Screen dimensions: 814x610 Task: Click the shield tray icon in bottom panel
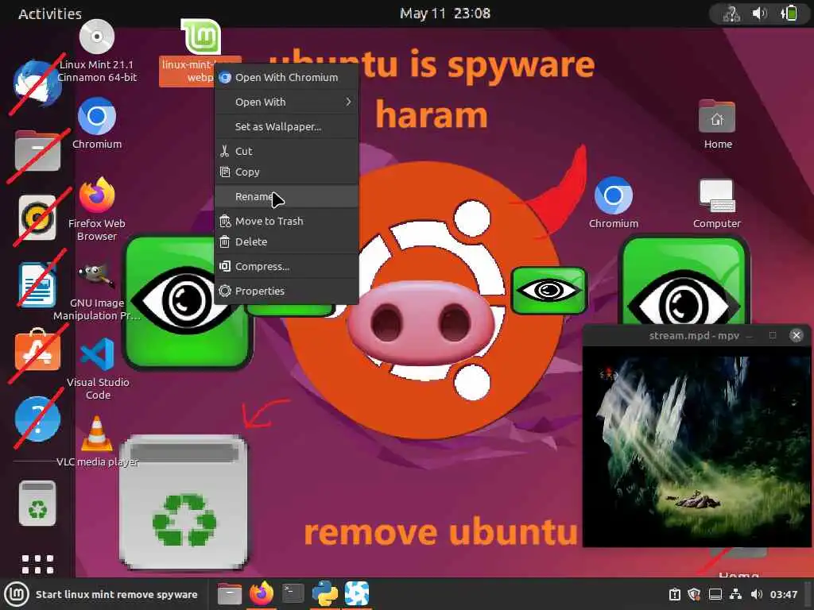694,594
